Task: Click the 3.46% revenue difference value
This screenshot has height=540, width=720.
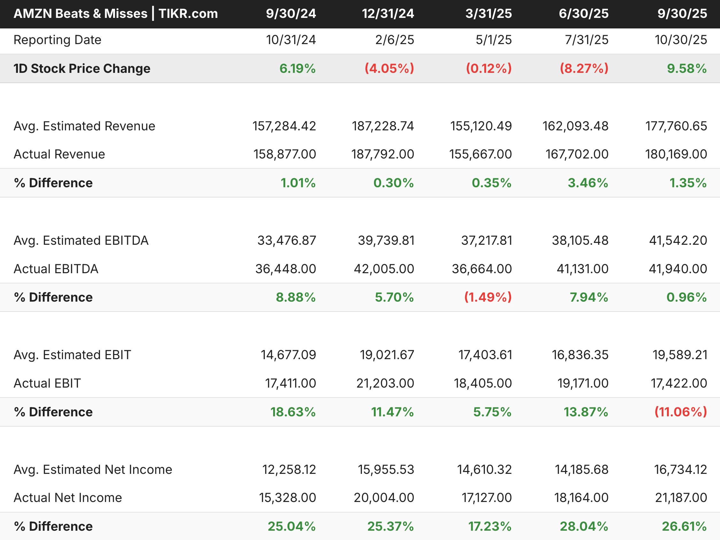Action: pos(587,183)
